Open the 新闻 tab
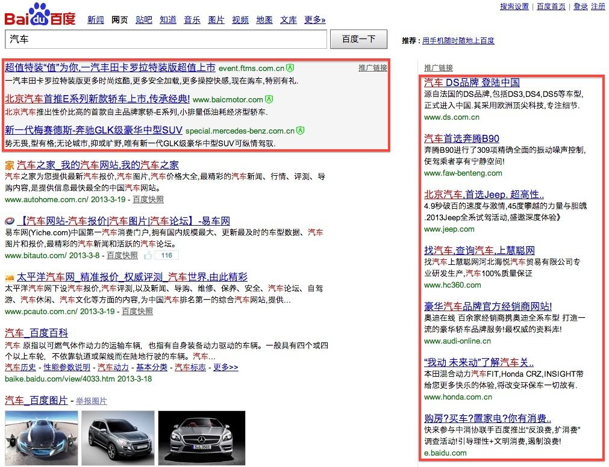This screenshot has width=609, height=467. (x=96, y=20)
